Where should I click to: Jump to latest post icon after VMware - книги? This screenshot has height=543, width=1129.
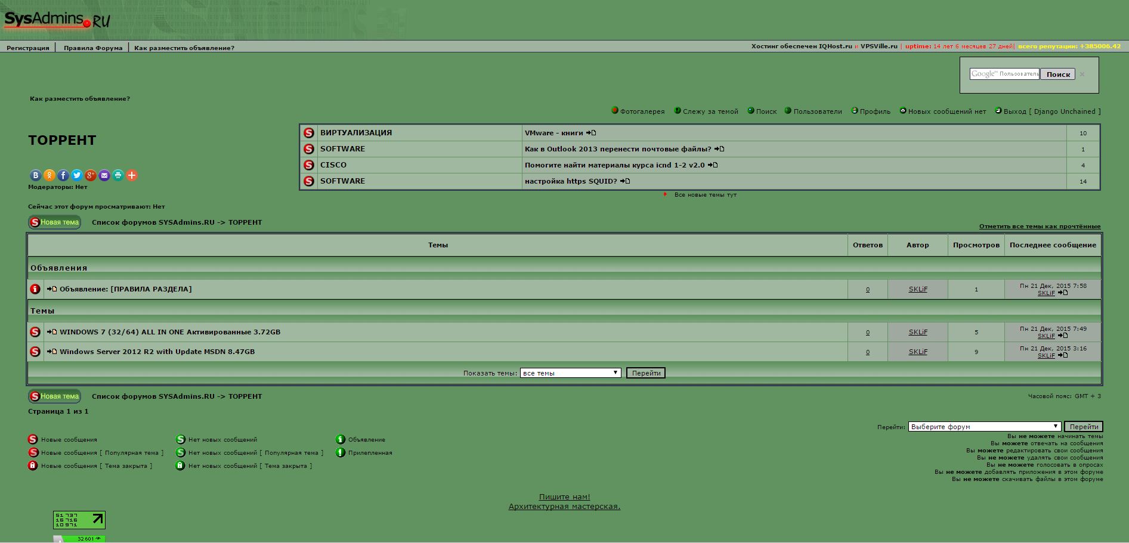tap(591, 133)
